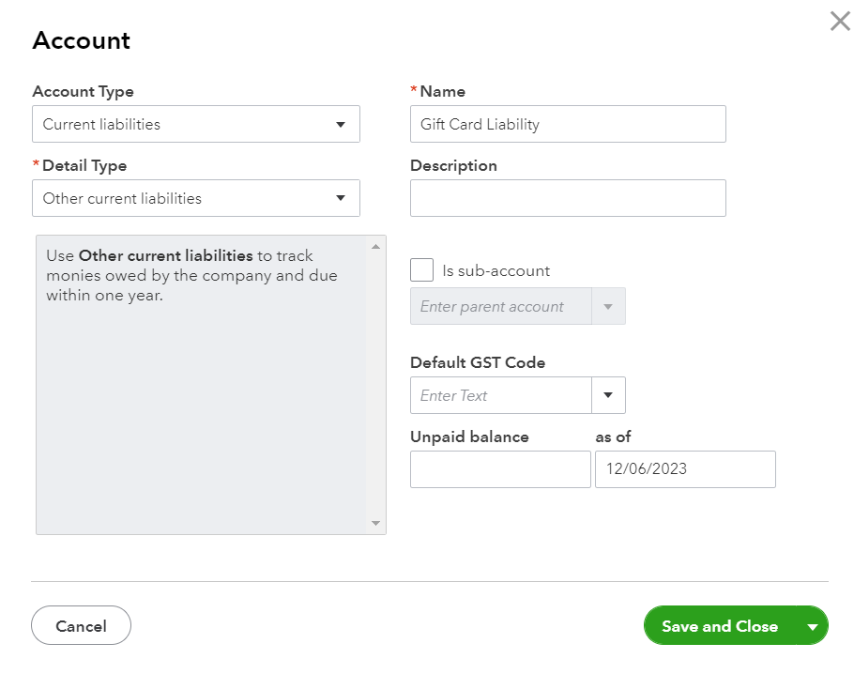Click the Is sub-account label

(x=496, y=270)
